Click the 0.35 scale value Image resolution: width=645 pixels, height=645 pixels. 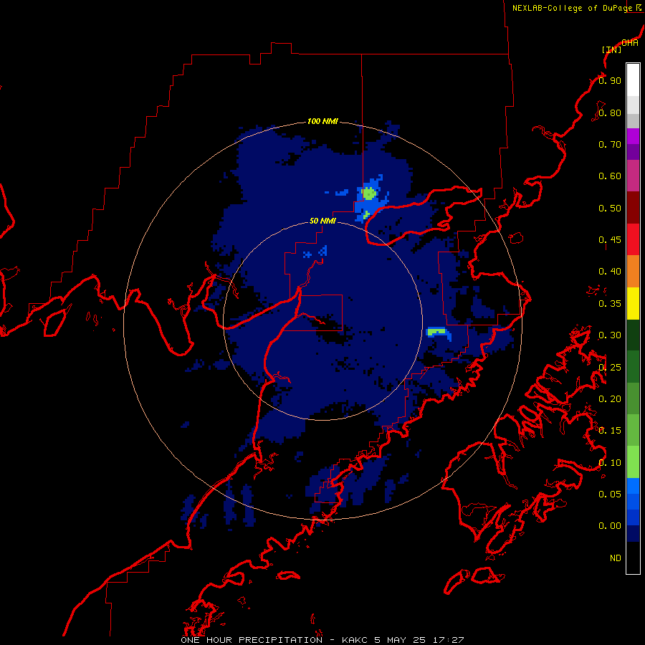click(x=610, y=304)
